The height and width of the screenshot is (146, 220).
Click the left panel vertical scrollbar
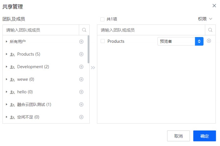coord(88,49)
